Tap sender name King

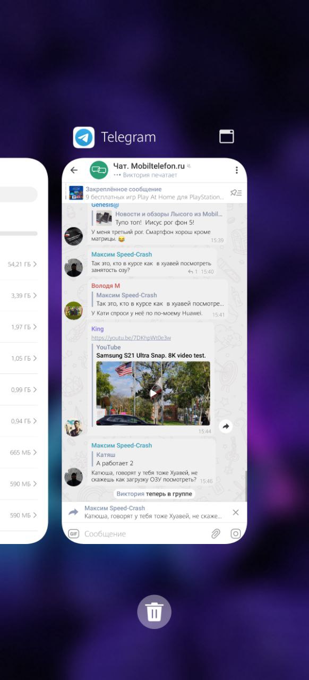(98, 329)
